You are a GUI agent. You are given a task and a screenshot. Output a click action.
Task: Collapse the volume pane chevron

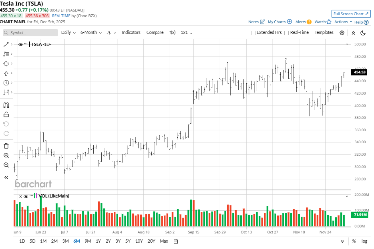click(x=347, y=196)
